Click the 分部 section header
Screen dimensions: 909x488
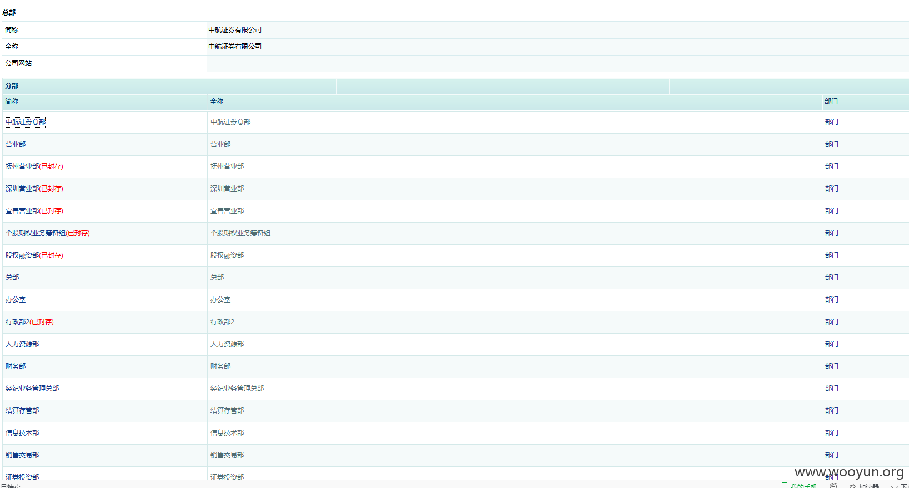tap(12, 86)
